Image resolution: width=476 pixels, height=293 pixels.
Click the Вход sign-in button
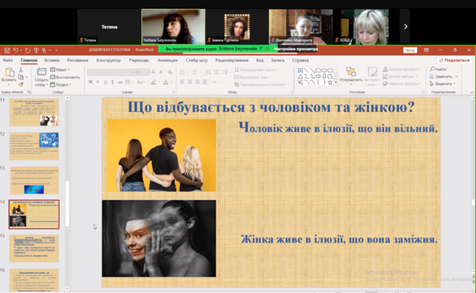click(x=410, y=50)
